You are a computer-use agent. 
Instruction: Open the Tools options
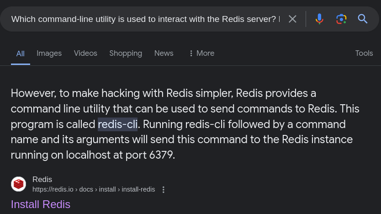[364, 53]
